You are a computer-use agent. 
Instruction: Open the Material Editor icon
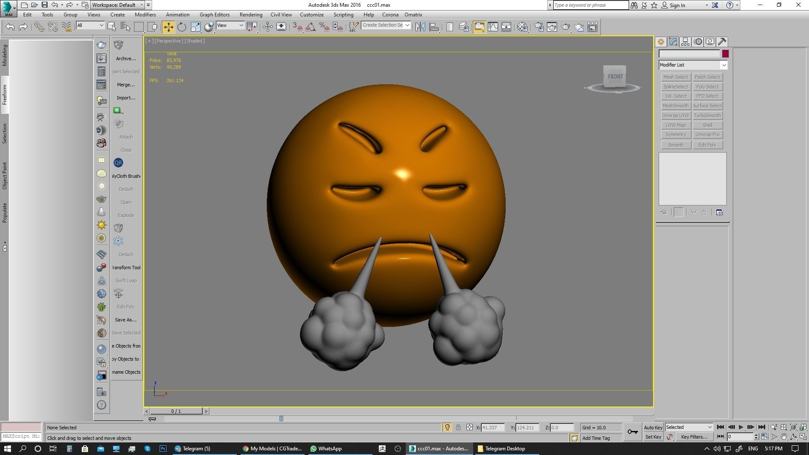pos(522,27)
